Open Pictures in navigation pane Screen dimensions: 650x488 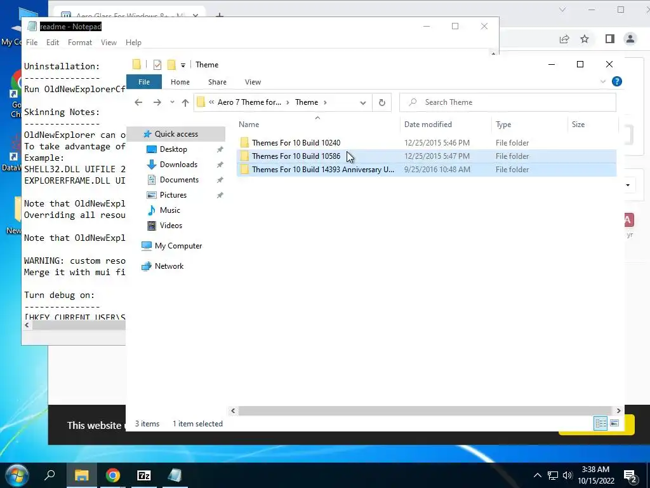point(173,195)
